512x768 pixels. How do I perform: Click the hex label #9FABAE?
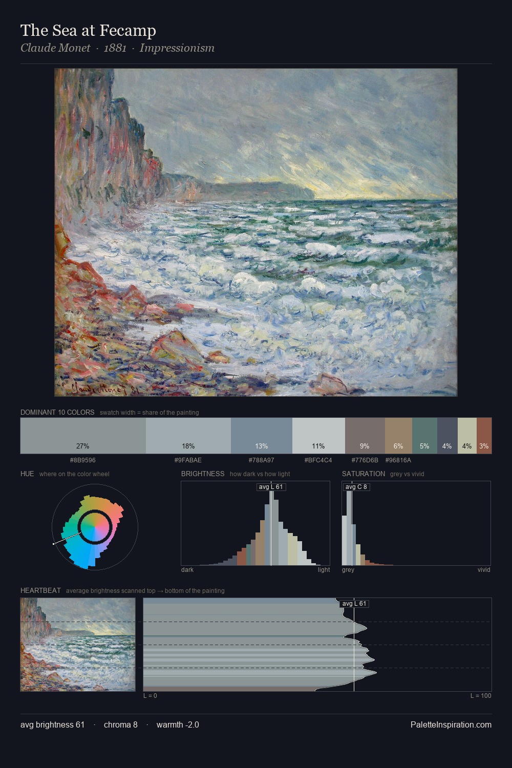coord(188,460)
